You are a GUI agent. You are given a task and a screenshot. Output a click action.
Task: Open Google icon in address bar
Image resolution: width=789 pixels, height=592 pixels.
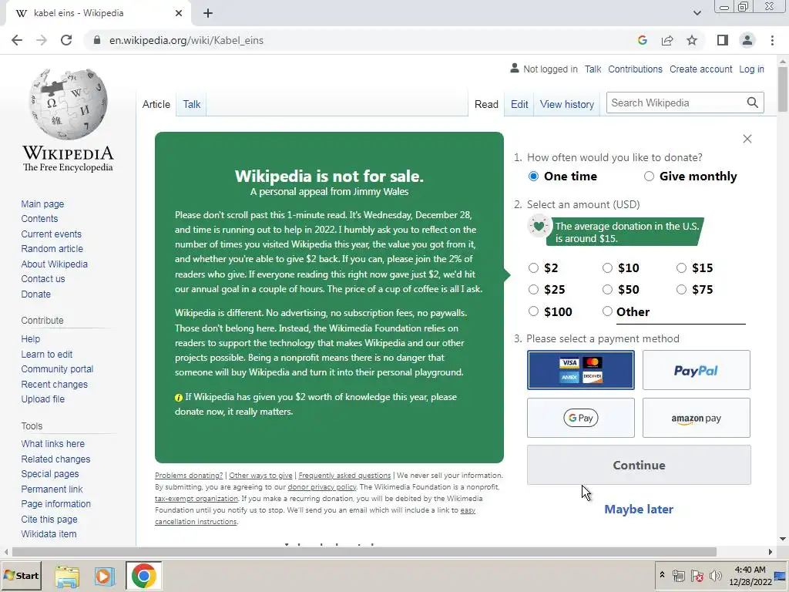[642, 40]
